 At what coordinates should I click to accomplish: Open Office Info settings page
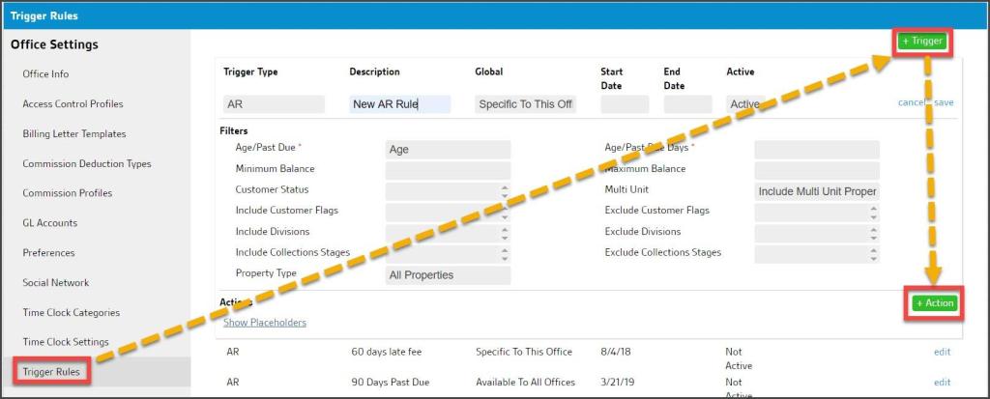(45, 74)
